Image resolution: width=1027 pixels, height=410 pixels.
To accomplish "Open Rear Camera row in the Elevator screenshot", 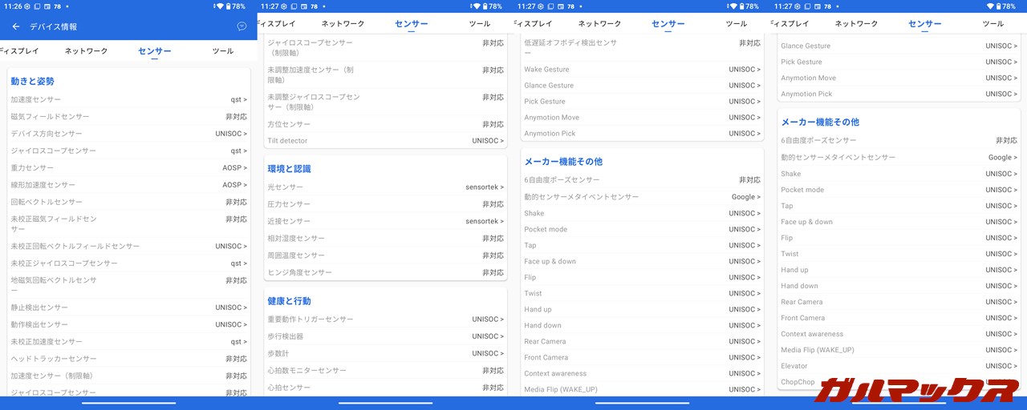I will 899,302.
